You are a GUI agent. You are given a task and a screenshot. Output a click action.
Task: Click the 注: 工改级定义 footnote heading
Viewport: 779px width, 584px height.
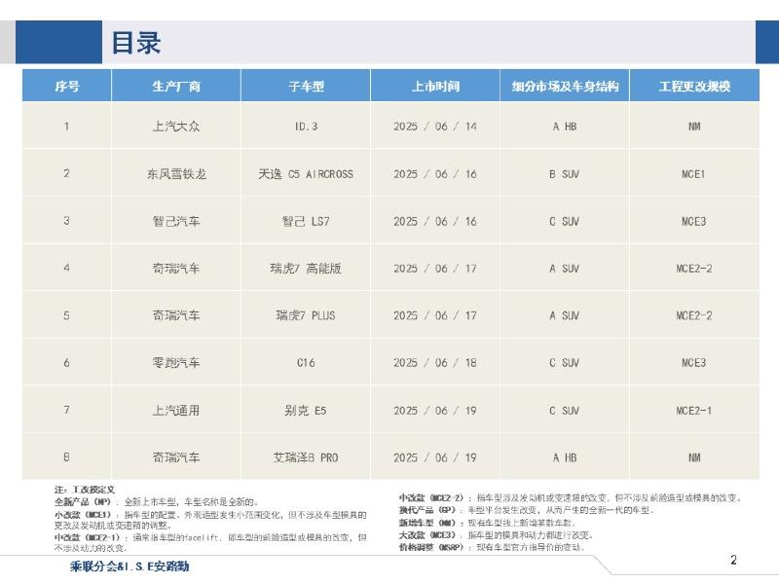85,490
